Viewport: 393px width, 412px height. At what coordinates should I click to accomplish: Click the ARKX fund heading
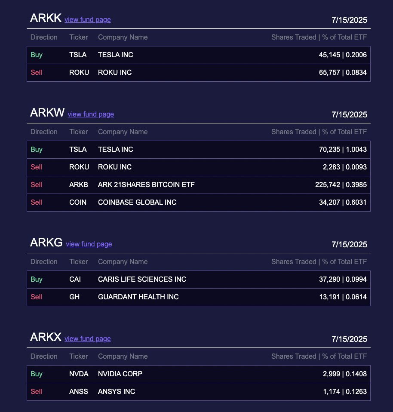[46, 337]
